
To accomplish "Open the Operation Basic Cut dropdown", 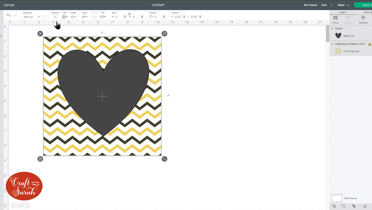I will [x=32, y=17].
